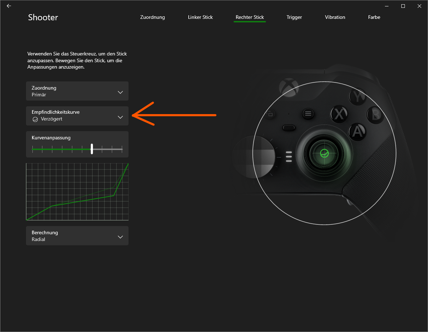Maximize the window
The image size is (428, 332).
403,6
